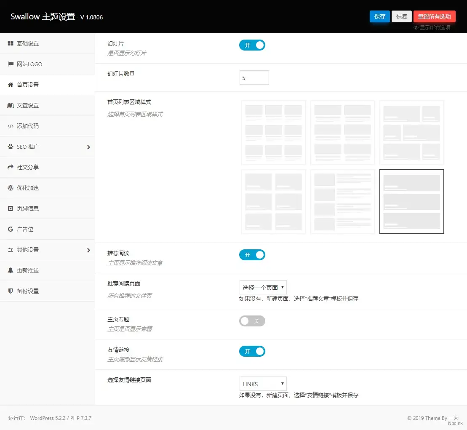Select the three-column grid layout thumbnail
467x430 pixels.
pyautogui.click(x=274, y=133)
